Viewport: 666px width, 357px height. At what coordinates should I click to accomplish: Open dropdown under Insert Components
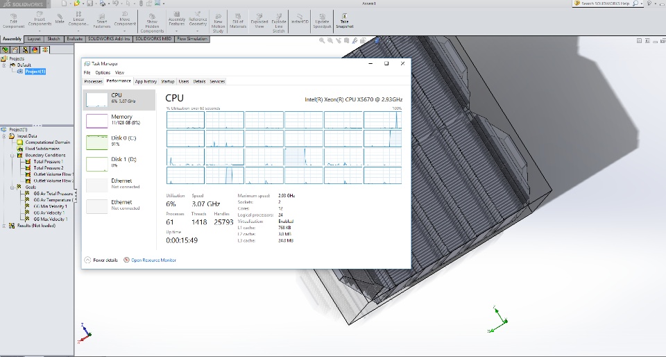pos(40,31)
